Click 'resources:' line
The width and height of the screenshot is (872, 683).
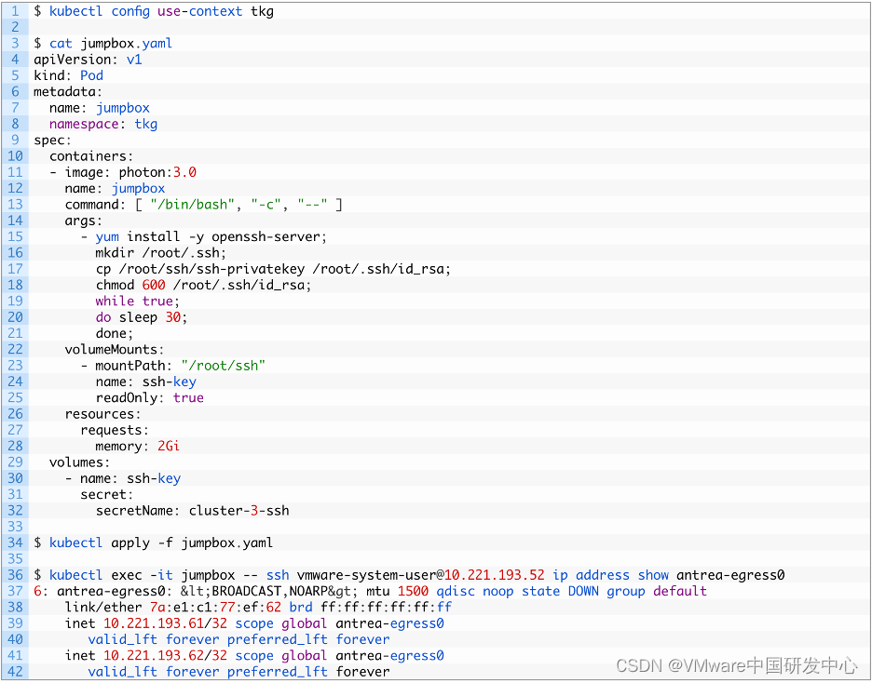(102, 414)
